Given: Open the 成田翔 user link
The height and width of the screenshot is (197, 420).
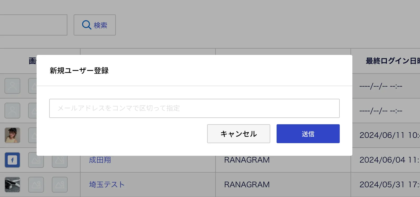Looking at the screenshot, I should coord(100,160).
